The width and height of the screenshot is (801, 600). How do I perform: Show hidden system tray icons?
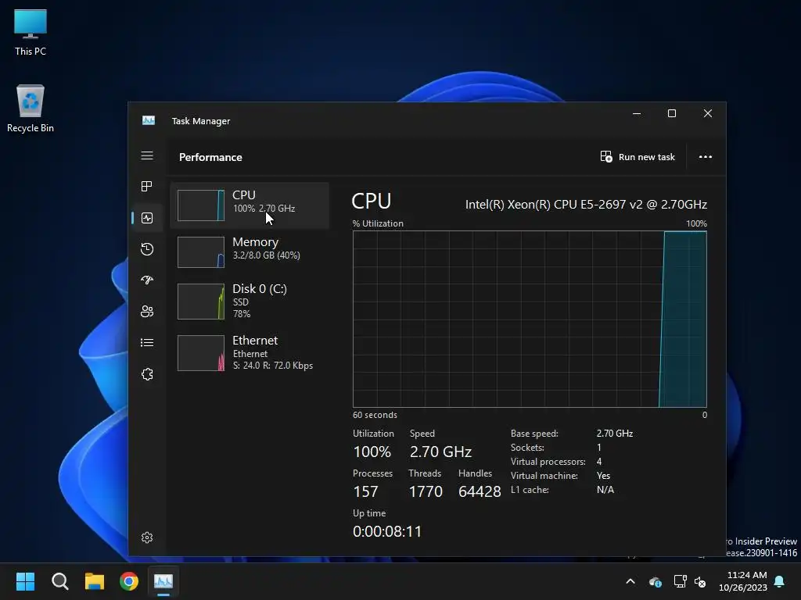pyautogui.click(x=630, y=581)
